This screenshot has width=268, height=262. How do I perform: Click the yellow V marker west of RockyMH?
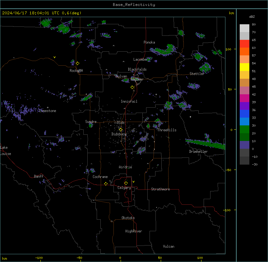point(54,57)
